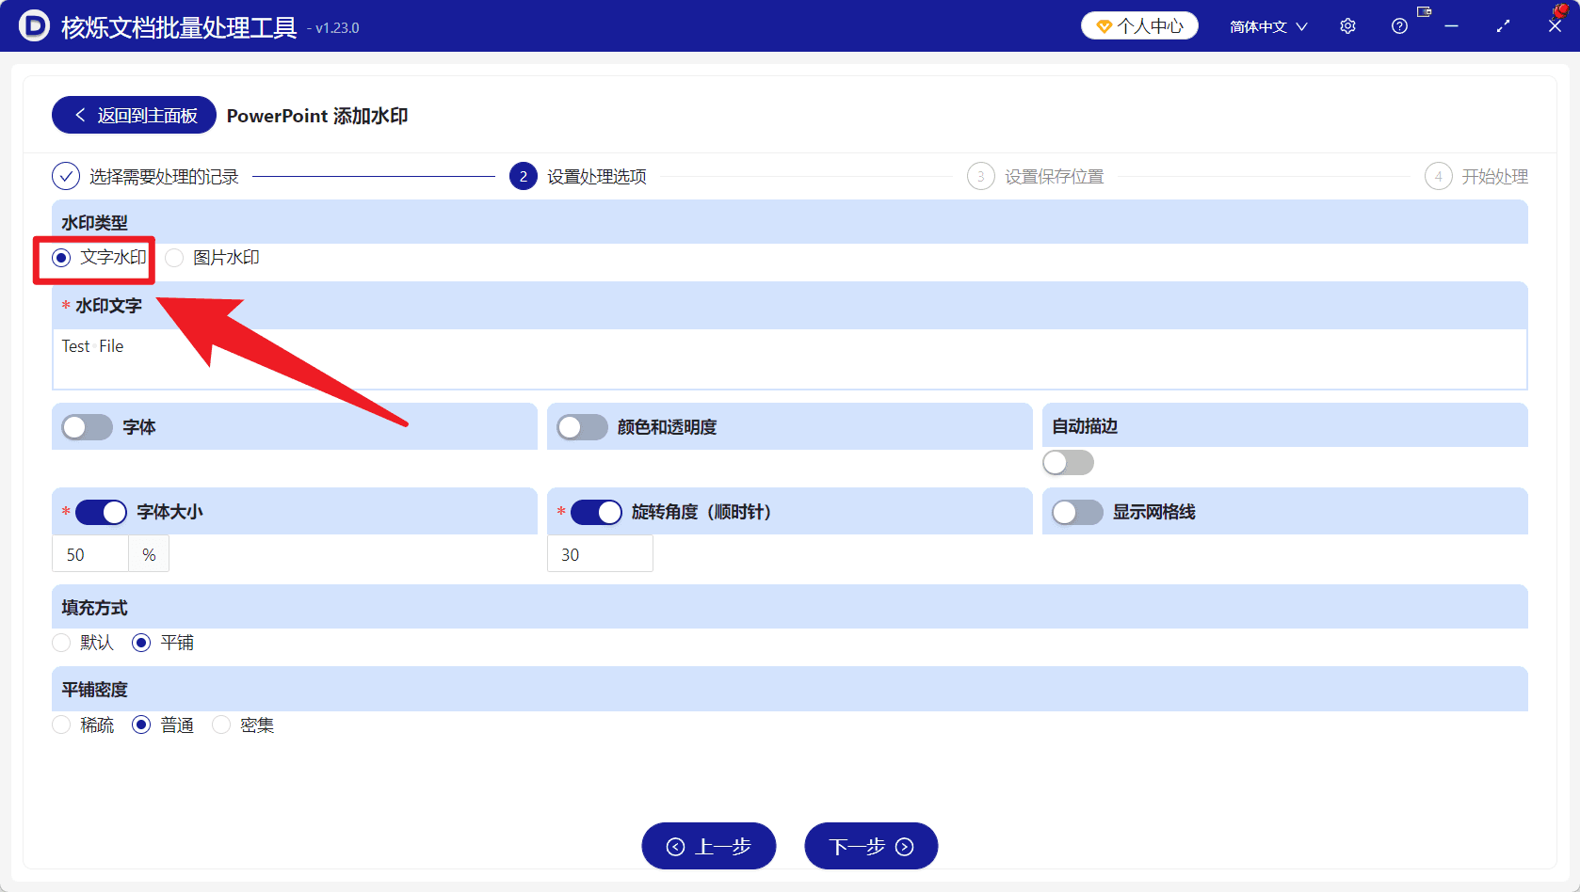Click rotation angle field showing 30
Screen dimensions: 1580x892
600,554
